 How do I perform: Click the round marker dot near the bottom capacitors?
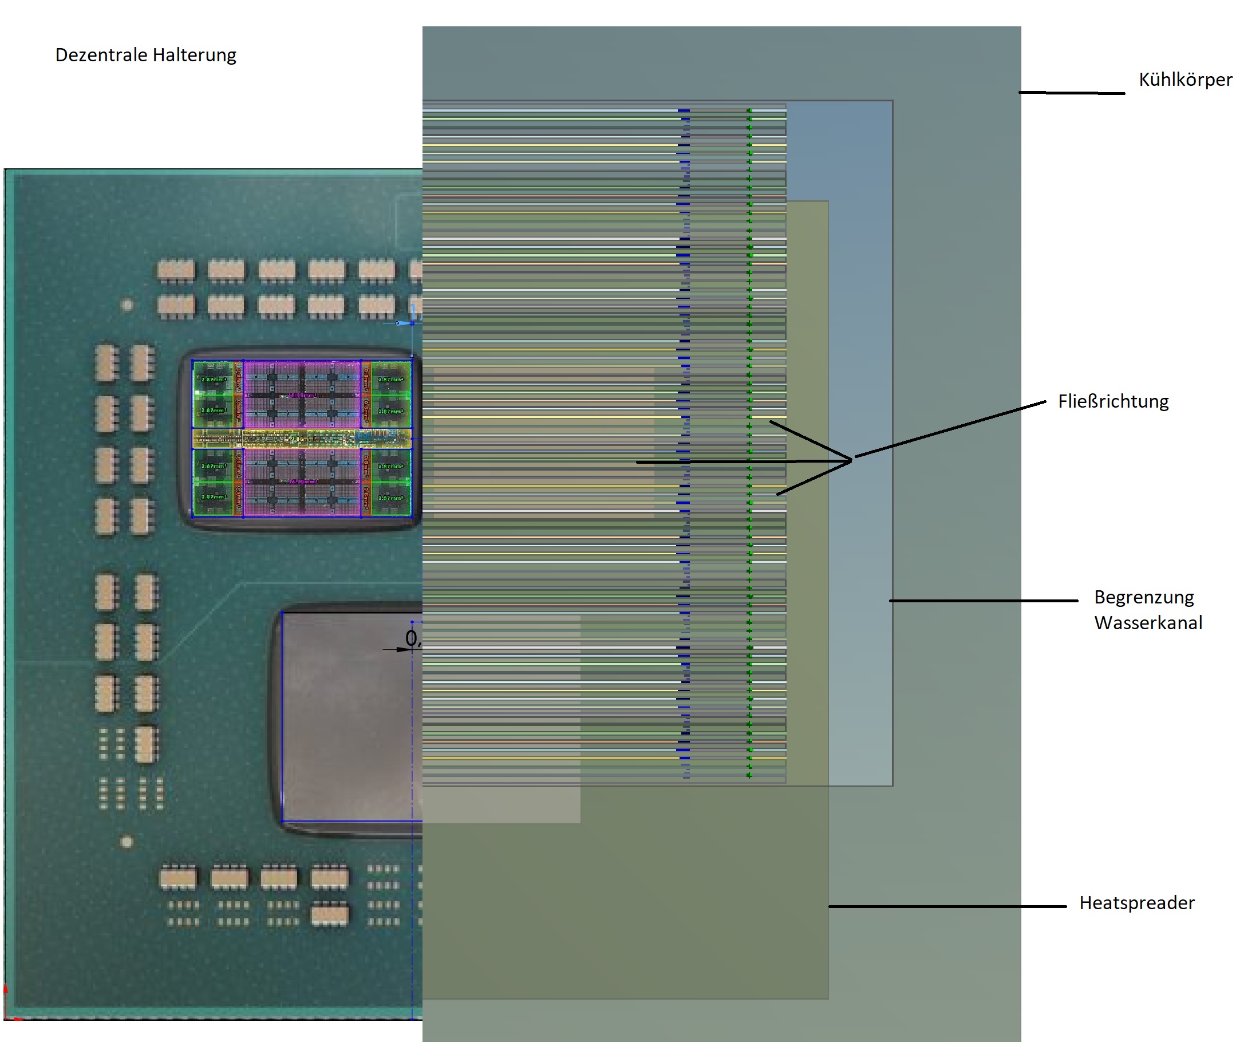127,842
